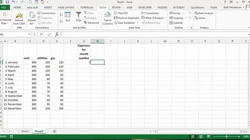This screenshot has width=250, height=140.
Task: Open Group dropdown arrow
Action: pyautogui.click(x=183, y=13)
